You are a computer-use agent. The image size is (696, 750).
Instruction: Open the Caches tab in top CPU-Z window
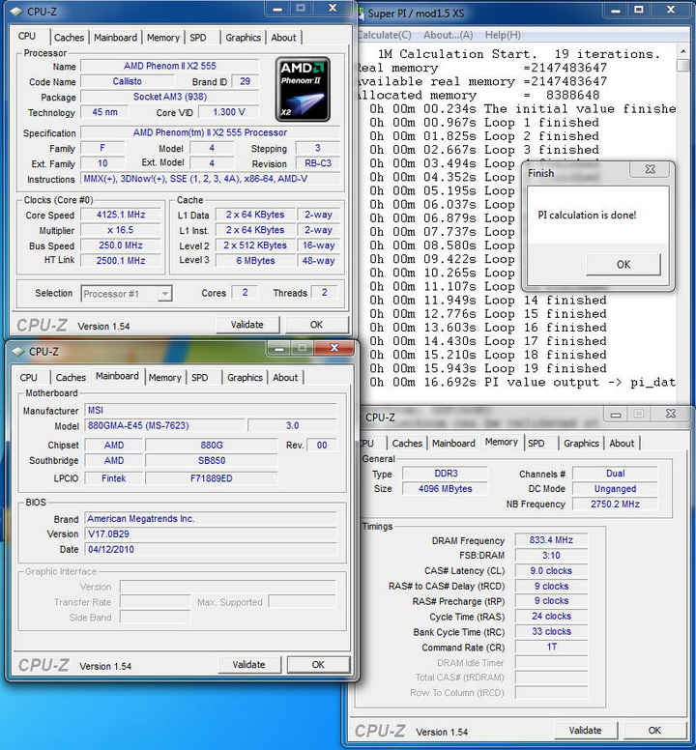(x=69, y=38)
